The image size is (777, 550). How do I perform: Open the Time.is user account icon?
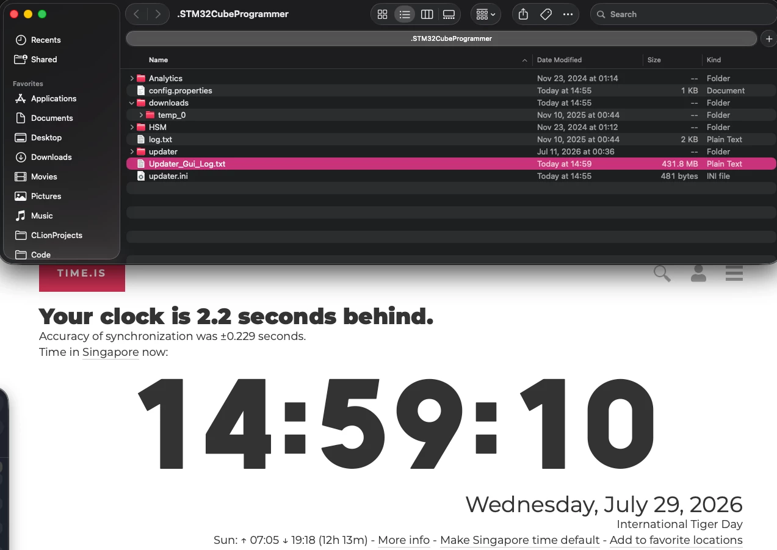698,273
